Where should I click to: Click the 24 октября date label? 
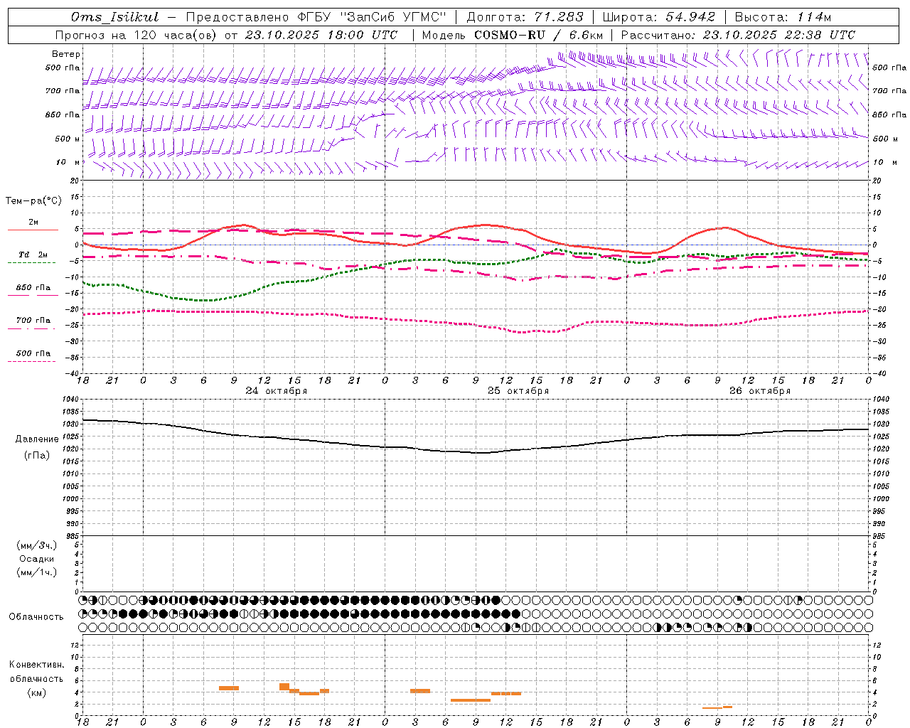pyautogui.click(x=277, y=391)
